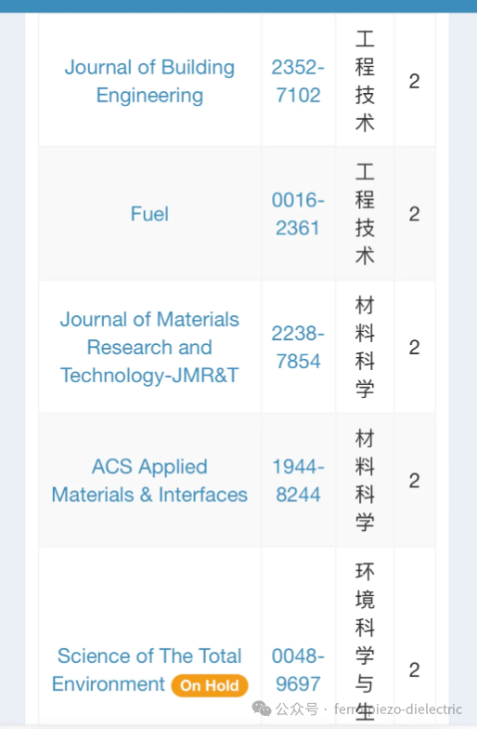Click rank 2 cell in ACS Applied row
This screenshot has width=477, height=729.
pos(414,480)
